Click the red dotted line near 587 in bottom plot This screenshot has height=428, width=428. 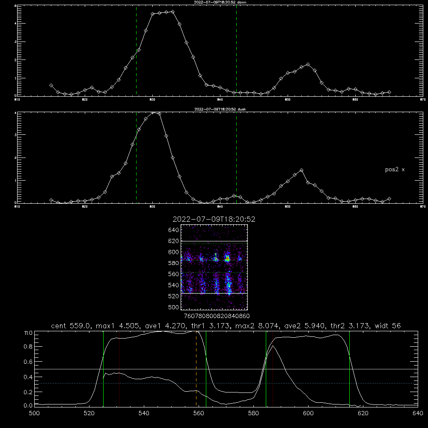(x=273, y=369)
